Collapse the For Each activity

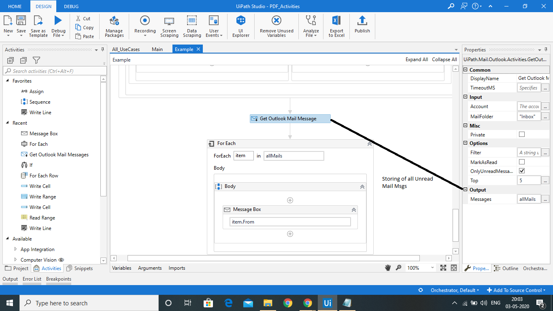click(369, 143)
